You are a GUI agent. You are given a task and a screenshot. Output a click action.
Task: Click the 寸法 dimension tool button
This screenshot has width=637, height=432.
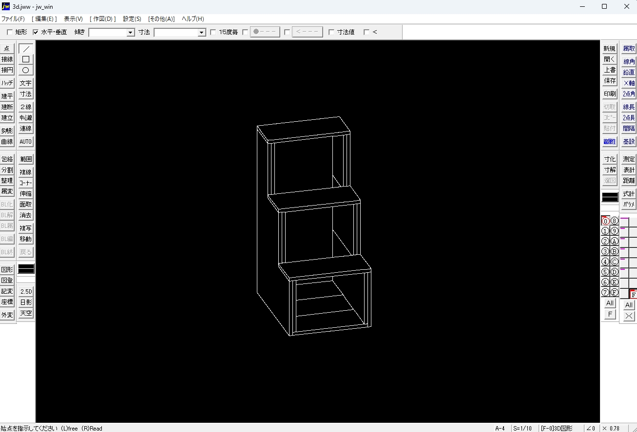tap(26, 94)
